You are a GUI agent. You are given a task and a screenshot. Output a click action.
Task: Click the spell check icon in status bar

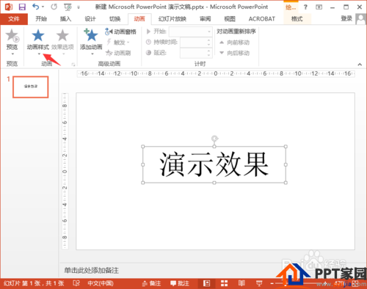(x=76, y=283)
